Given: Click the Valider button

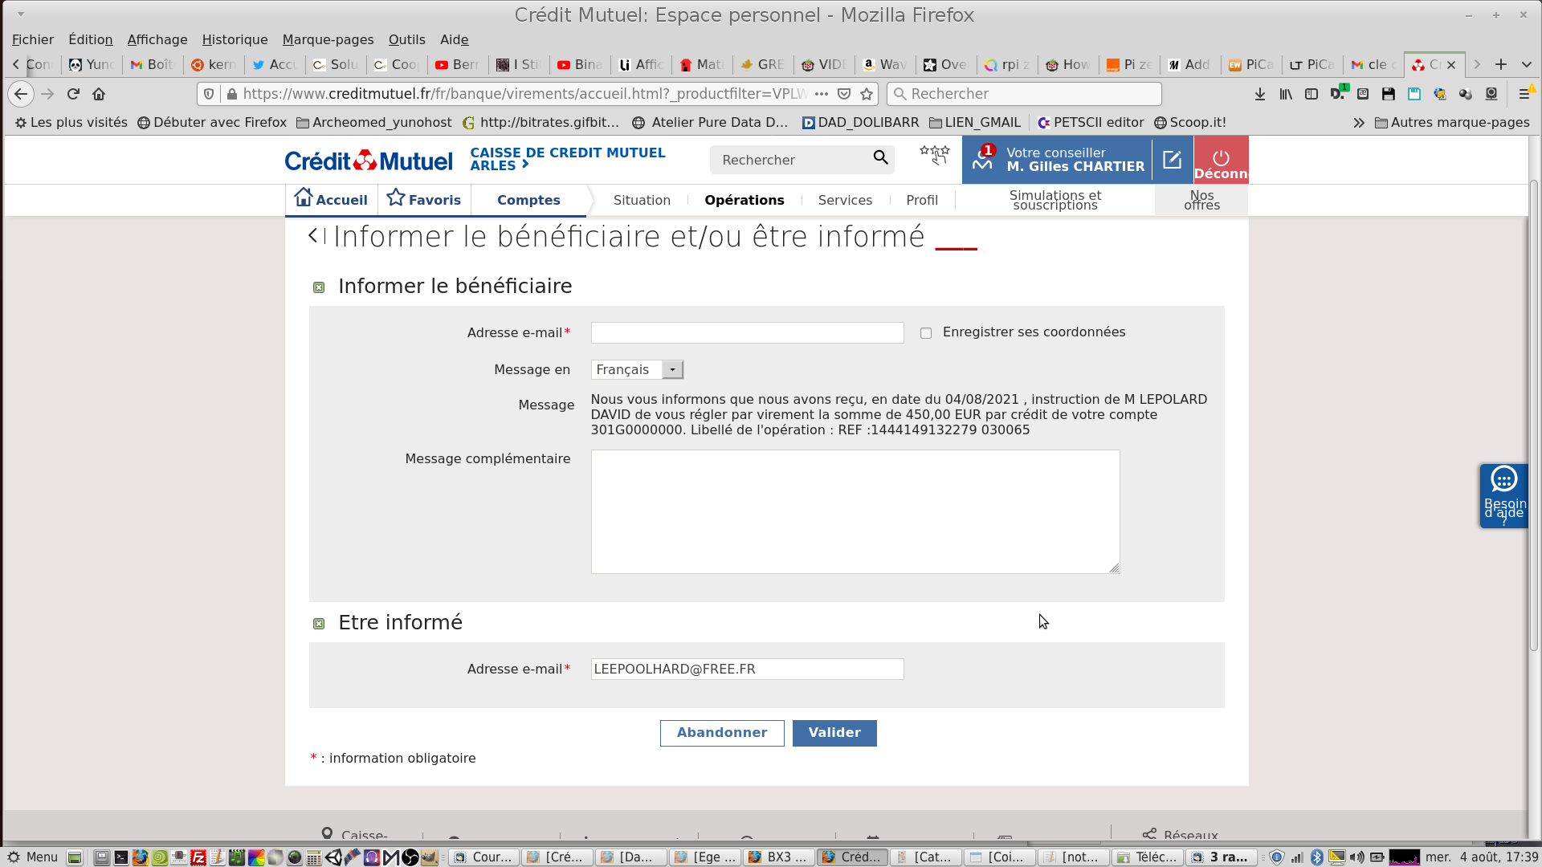Looking at the screenshot, I should click(x=834, y=733).
